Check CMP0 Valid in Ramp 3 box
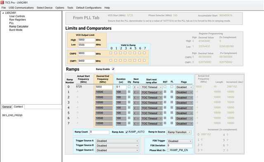This screenshot has height=162, width=264. point(125,53)
